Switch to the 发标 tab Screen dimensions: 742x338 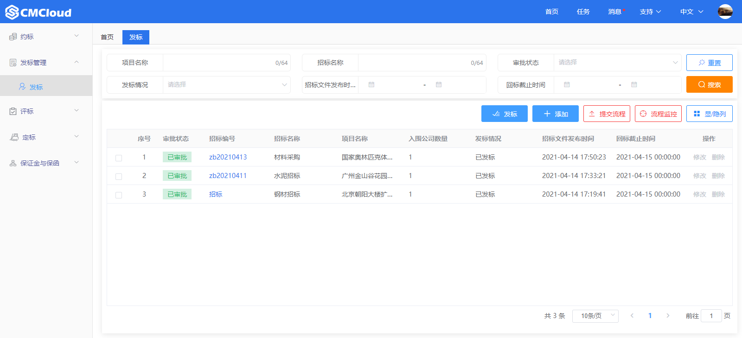(x=136, y=37)
